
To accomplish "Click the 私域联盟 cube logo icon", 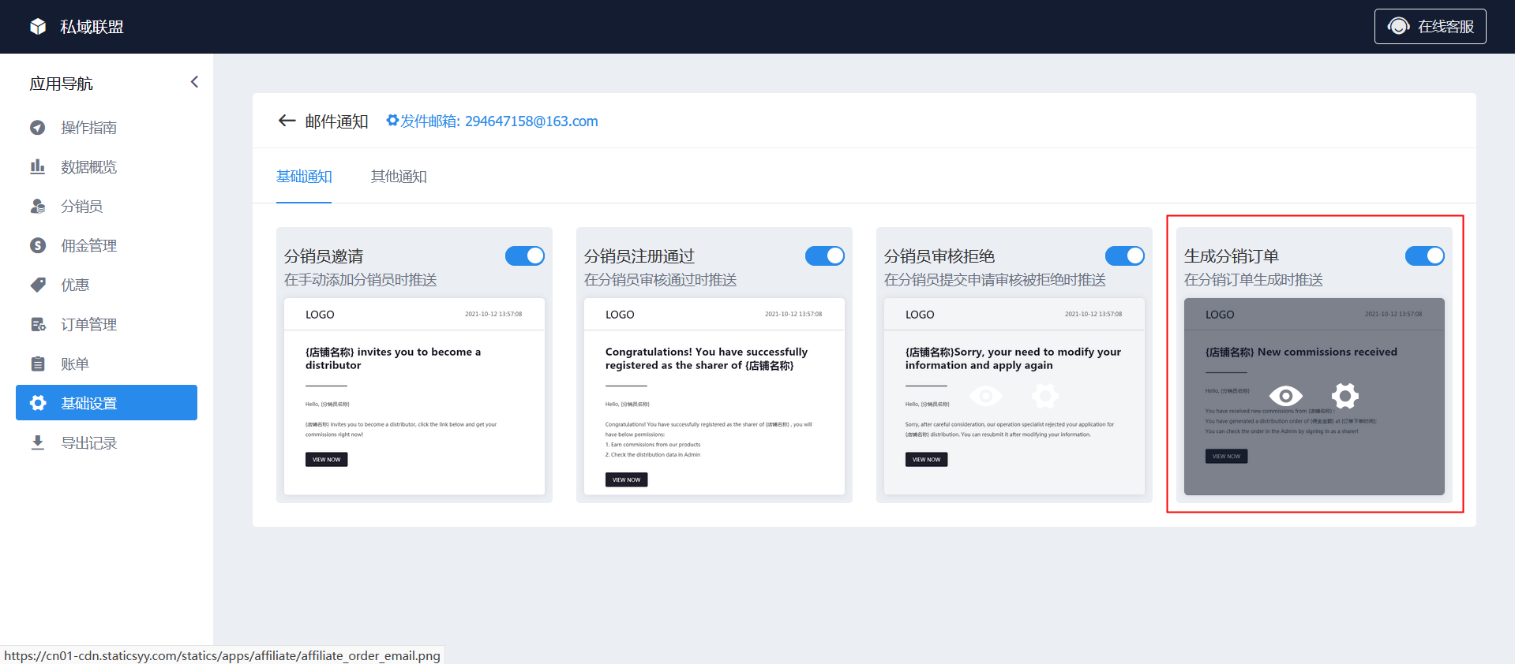I will click(x=38, y=27).
